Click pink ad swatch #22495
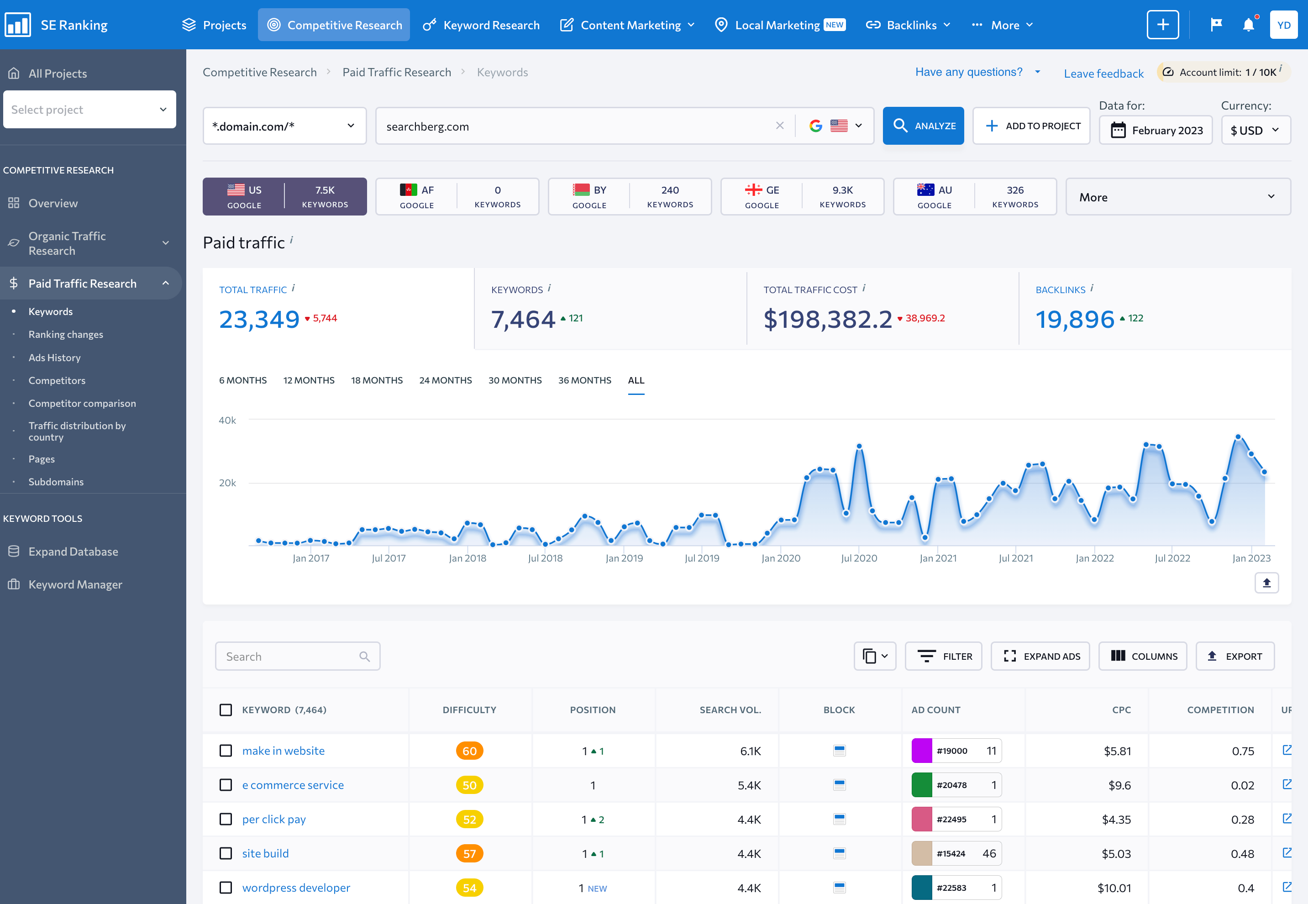 click(x=921, y=819)
